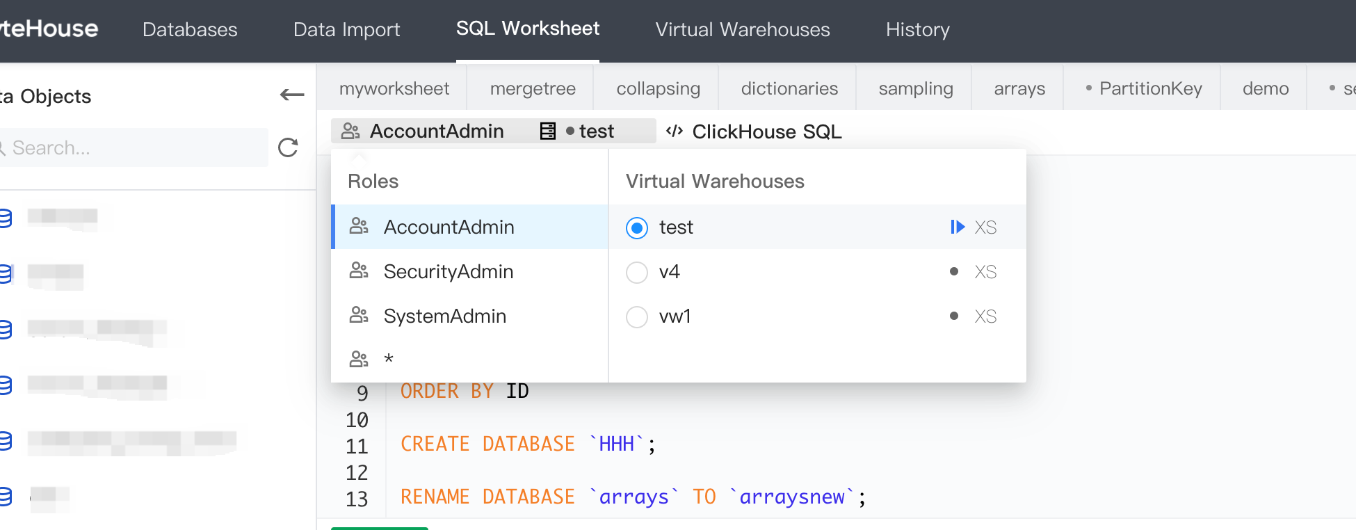Select the SystemAdmin role
This screenshot has width=1356, height=530.
click(x=470, y=316)
